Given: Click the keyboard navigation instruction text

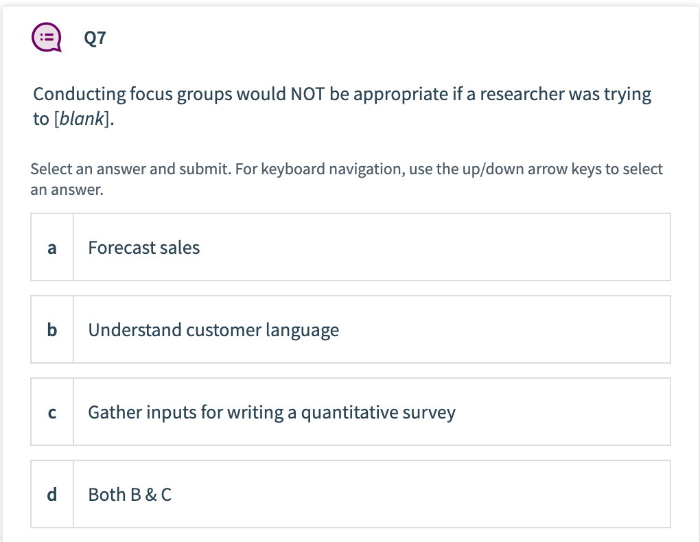Looking at the screenshot, I should [347, 179].
